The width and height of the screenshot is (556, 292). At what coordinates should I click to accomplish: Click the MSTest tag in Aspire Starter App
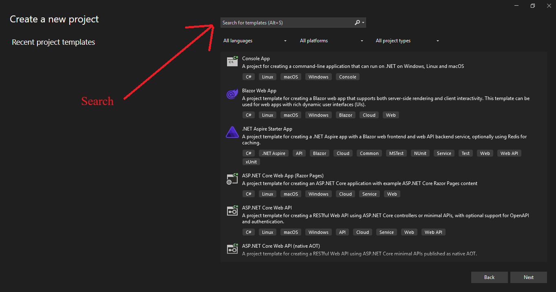click(396, 153)
